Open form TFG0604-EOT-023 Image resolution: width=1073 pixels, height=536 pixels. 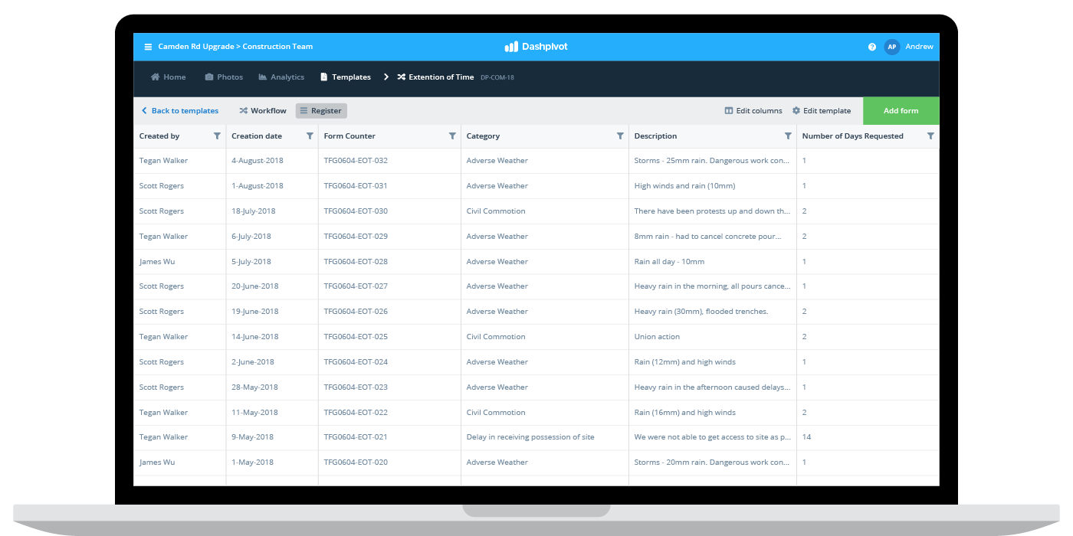(x=356, y=387)
